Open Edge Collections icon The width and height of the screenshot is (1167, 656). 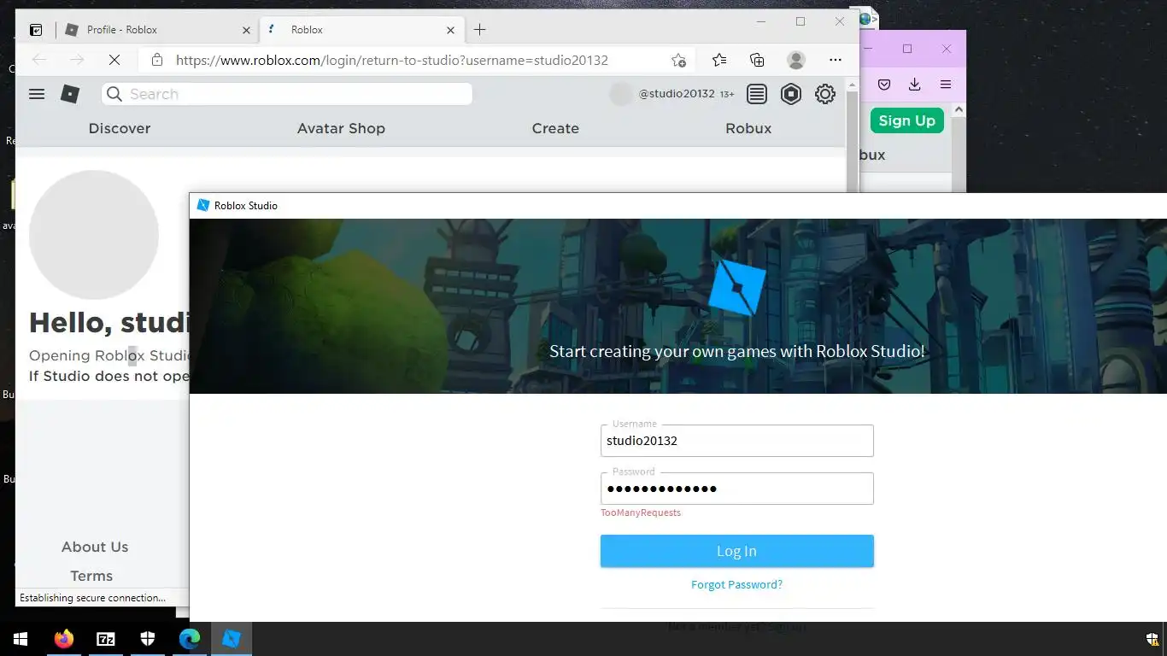(757, 60)
